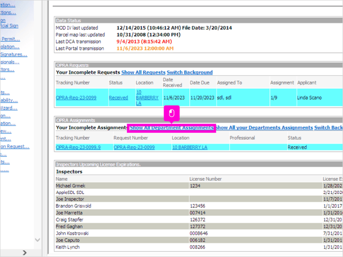343x257 pixels.
Task: Click the red Last DCA transmission date 9/4/2013
Action: tap(144, 41)
